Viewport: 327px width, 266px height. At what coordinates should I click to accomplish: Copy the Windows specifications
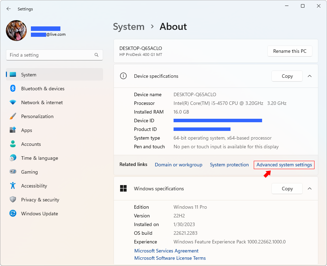click(x=287, y=189)
